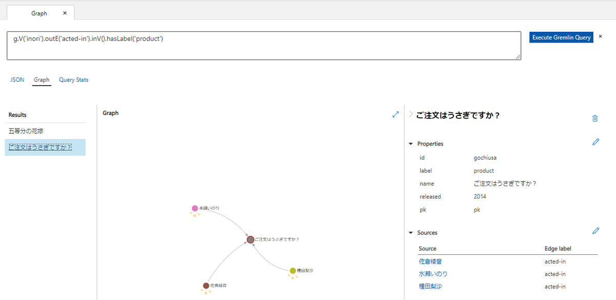This screenshot has height=300, width=616.
Task: Close the Graph tab
Action: (64, 13)
